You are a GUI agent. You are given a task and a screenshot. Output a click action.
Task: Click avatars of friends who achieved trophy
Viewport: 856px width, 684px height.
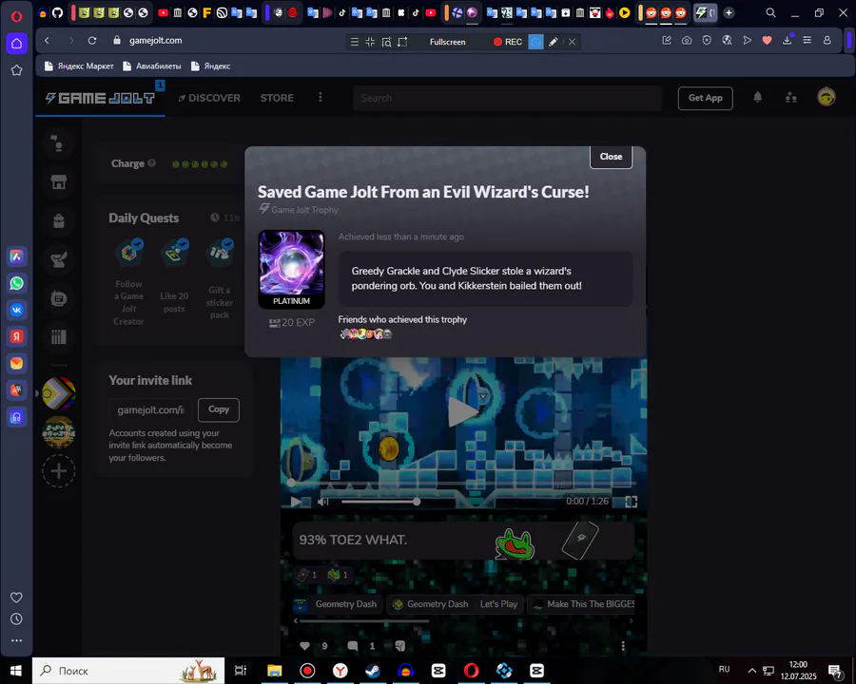point(366,333)
